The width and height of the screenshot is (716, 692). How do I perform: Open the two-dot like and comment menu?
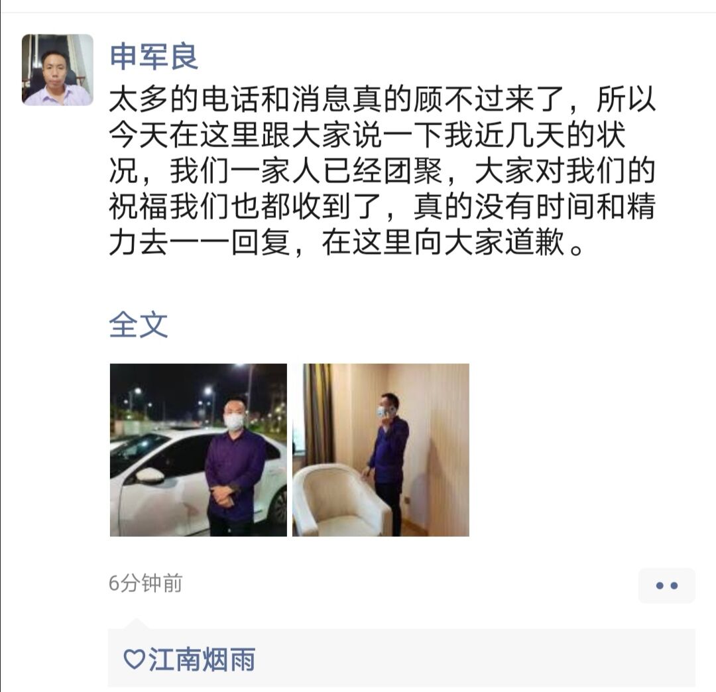667,586
